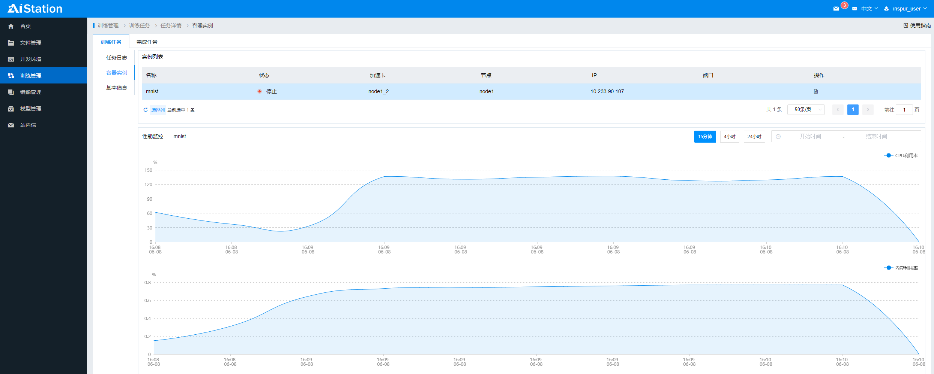Image resolution: width=934 pixels, height=374 pixels.
Task: Open the 中文 language dropdown
Action: click(868, 9)
